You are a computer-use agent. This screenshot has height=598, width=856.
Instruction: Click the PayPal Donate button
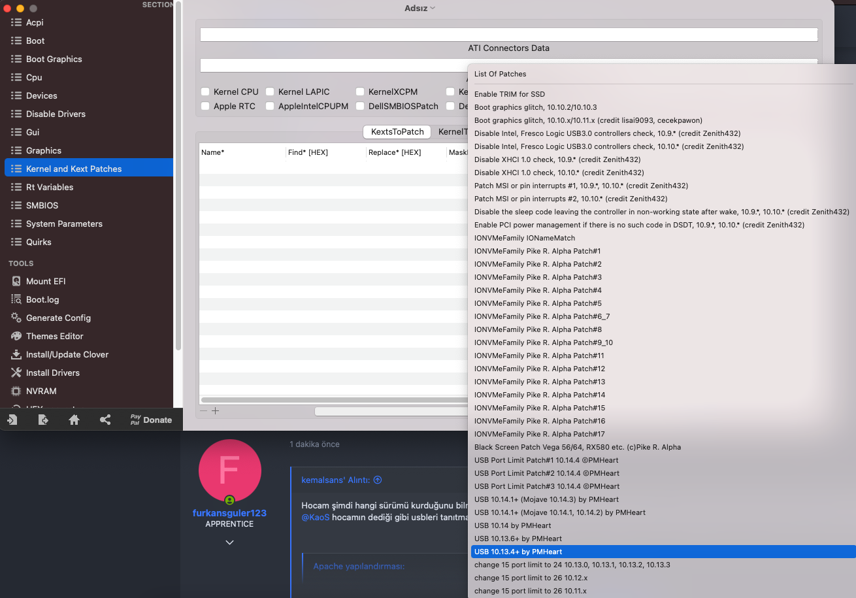(x=151, y=420)
